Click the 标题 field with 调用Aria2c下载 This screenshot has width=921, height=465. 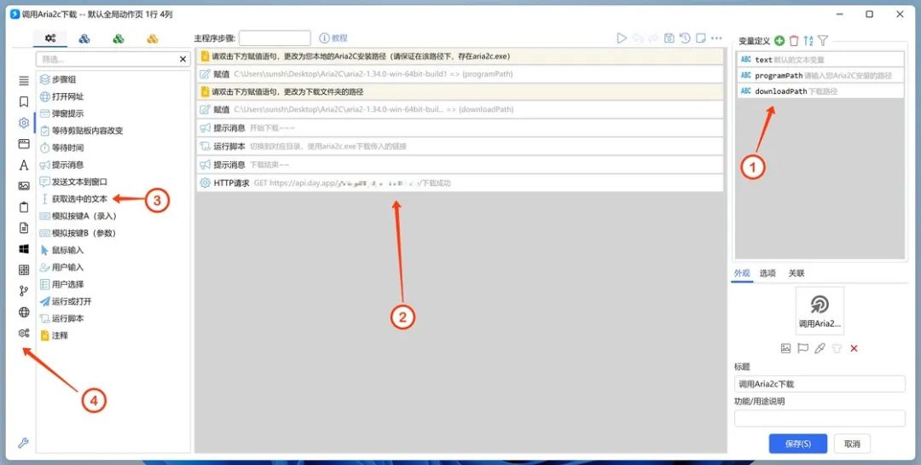(820, 384)
